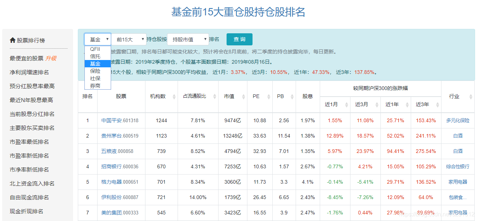The width and height of the screenshot is (478, 221).
Task: Open industry link 白酒 in 贵州茅台 row
Action: 458,136
